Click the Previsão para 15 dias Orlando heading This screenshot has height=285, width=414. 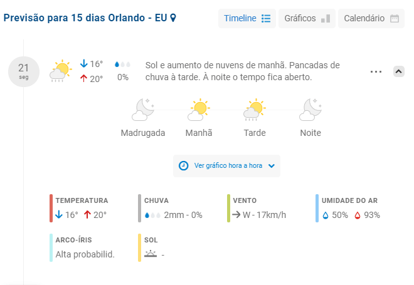click(85, 18)
